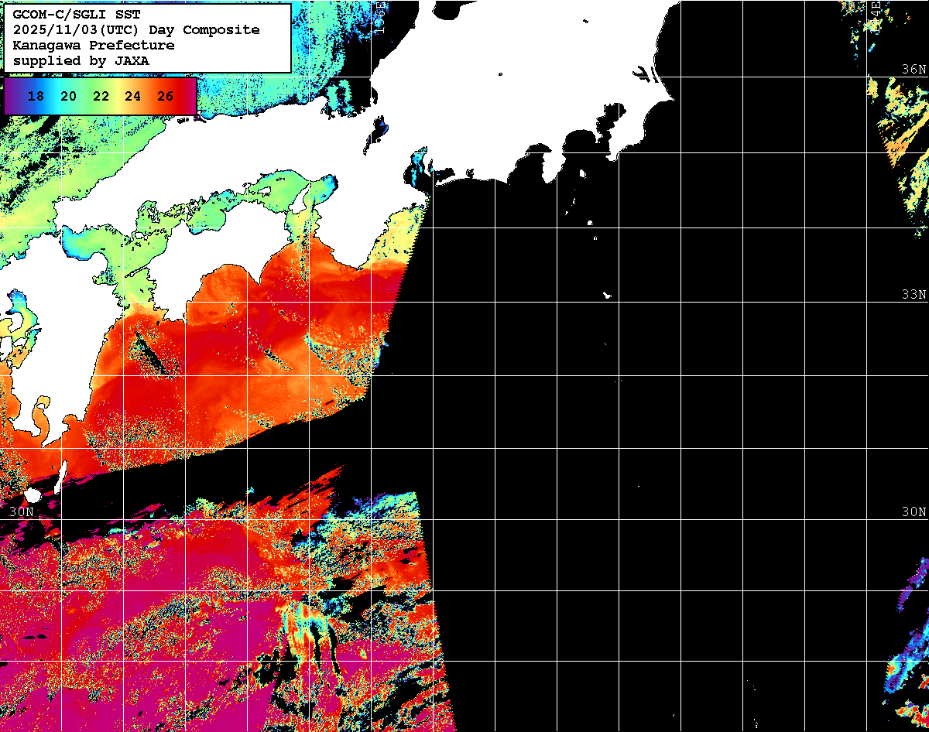Click the small white island near 33N gridline
This screenshot has height=732, width=929.
pos(607,295)
